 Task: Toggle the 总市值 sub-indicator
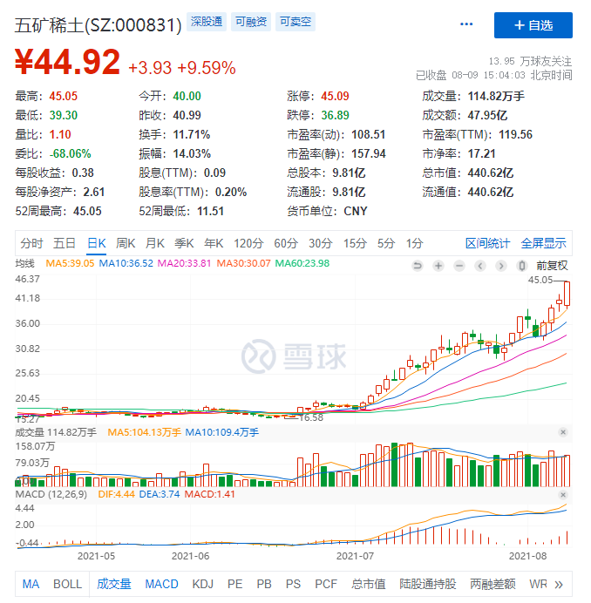(368, 584)
